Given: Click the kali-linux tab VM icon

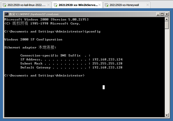Looking at the screenshot, I should click(x=5, y=5).
